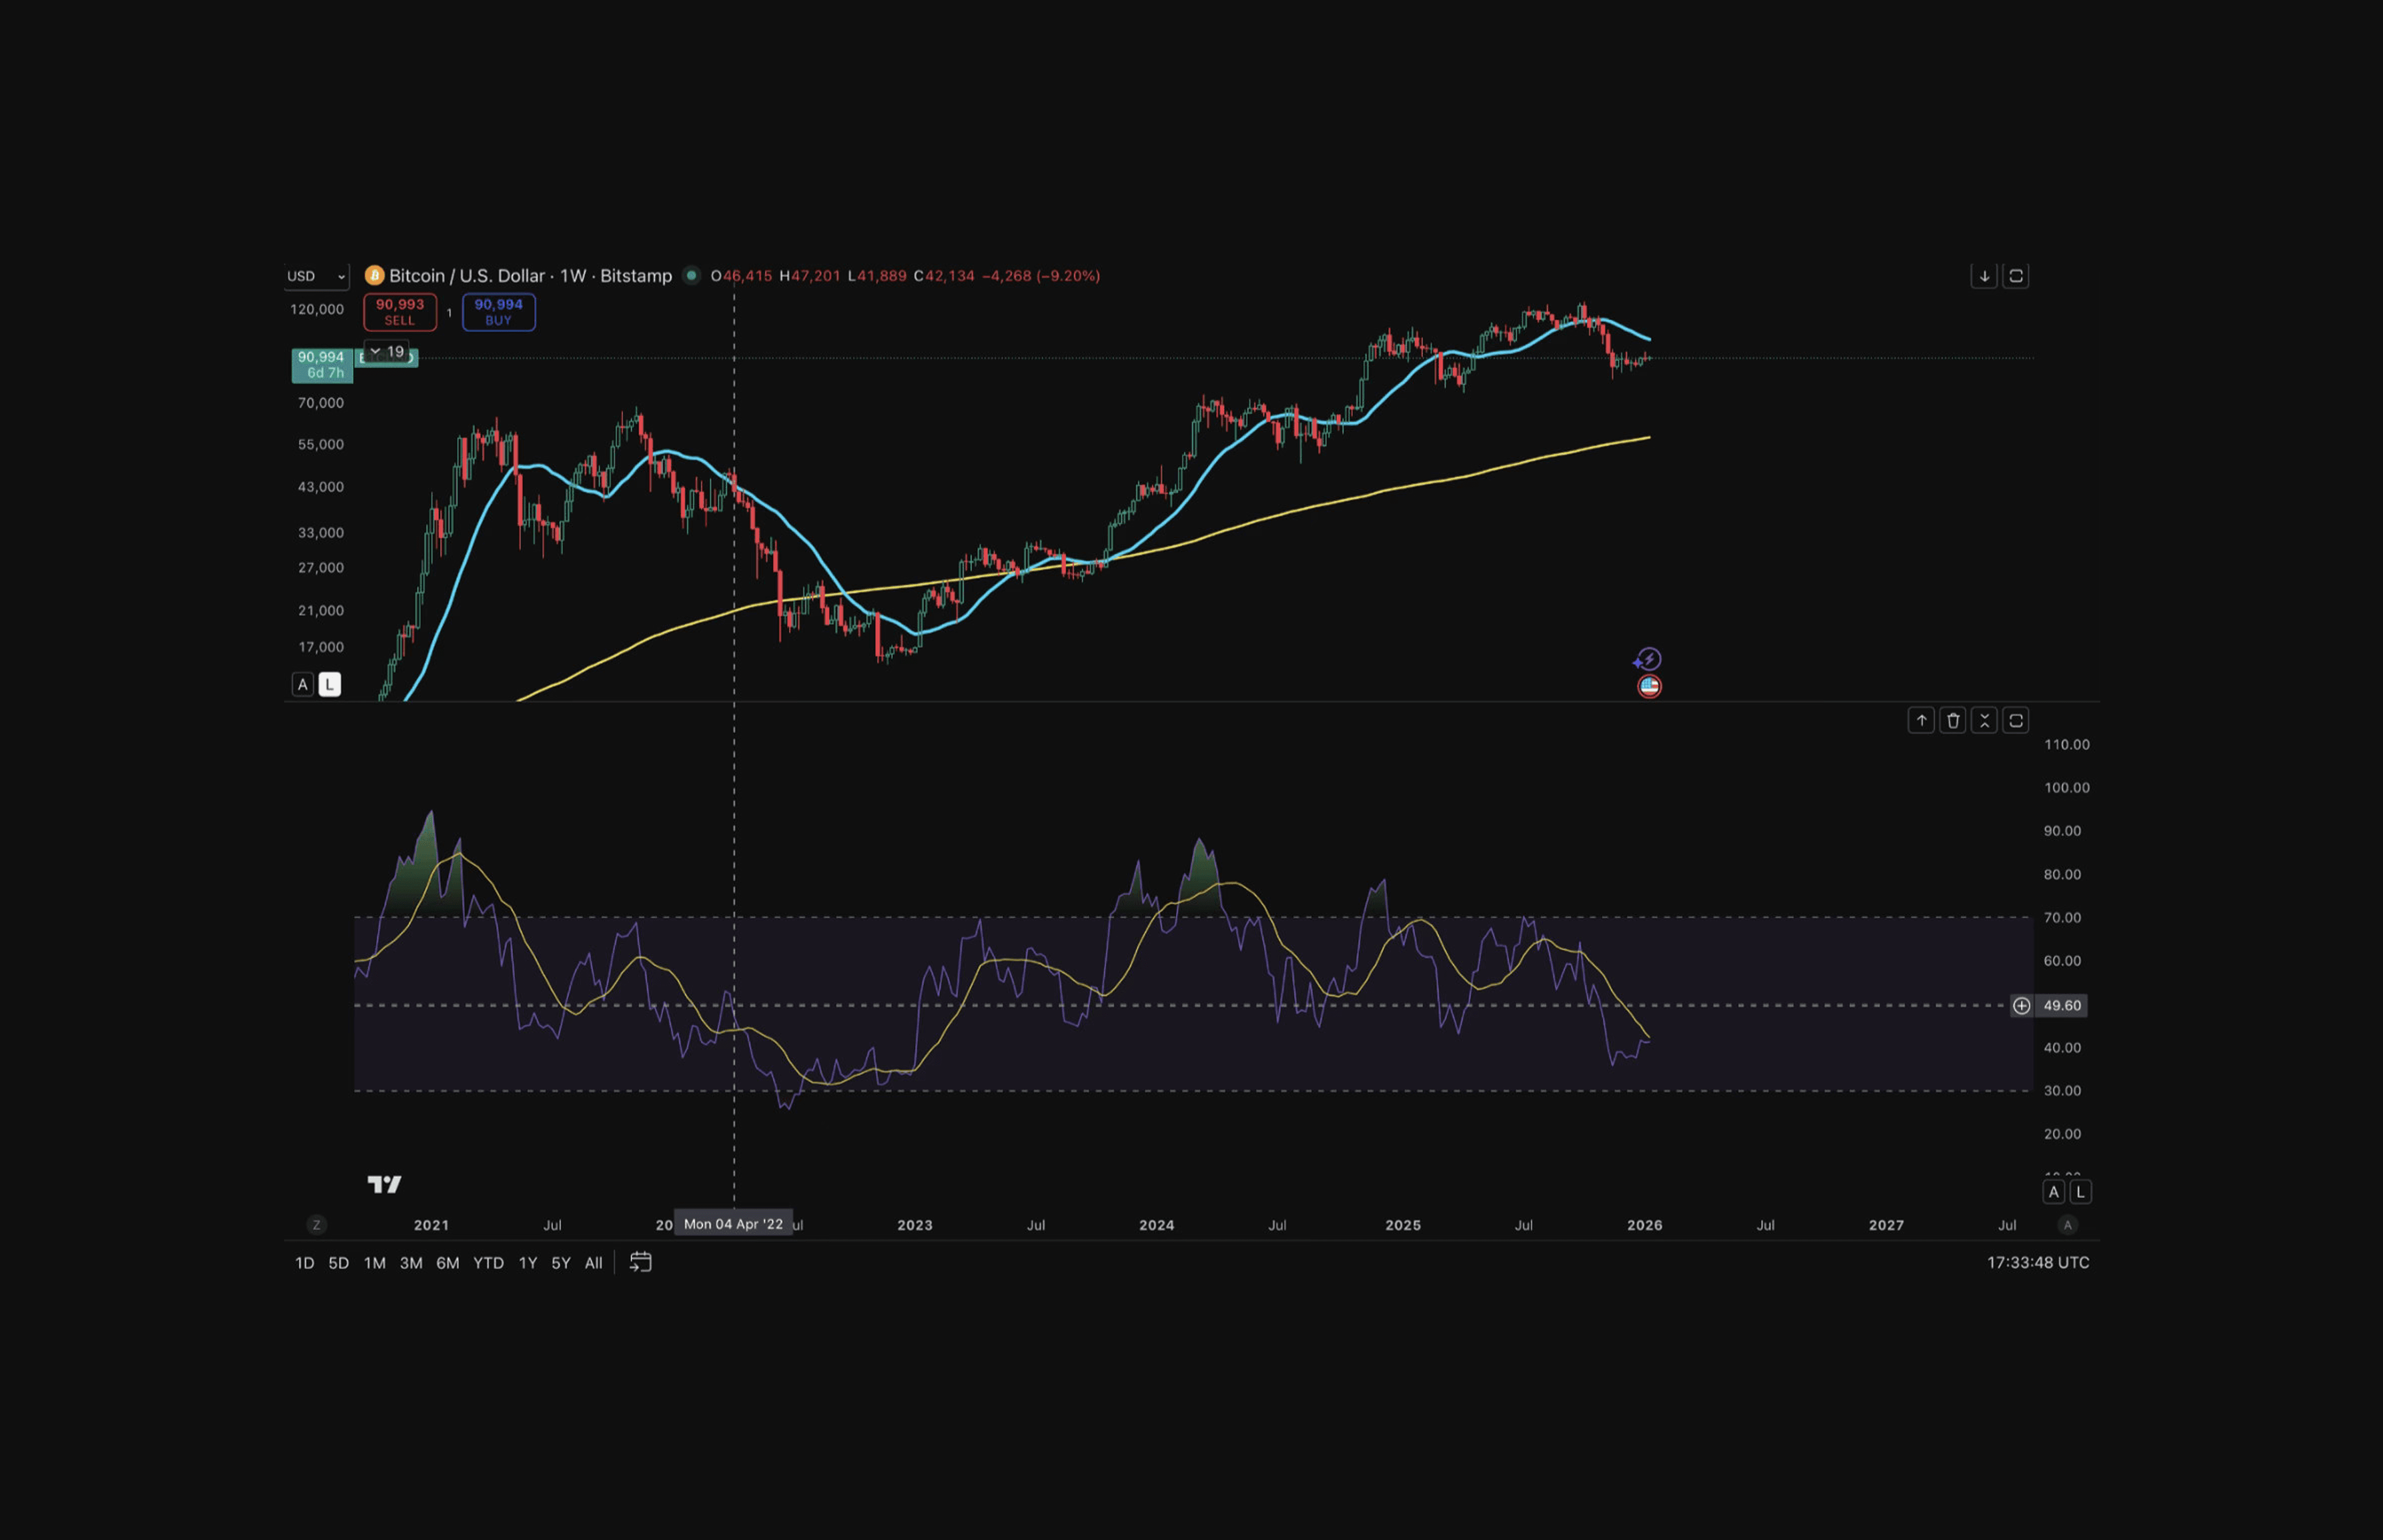Maximize the Bitcoin price chart pane
This screenshot has width=2383, height=1540.
point(2016,276)
